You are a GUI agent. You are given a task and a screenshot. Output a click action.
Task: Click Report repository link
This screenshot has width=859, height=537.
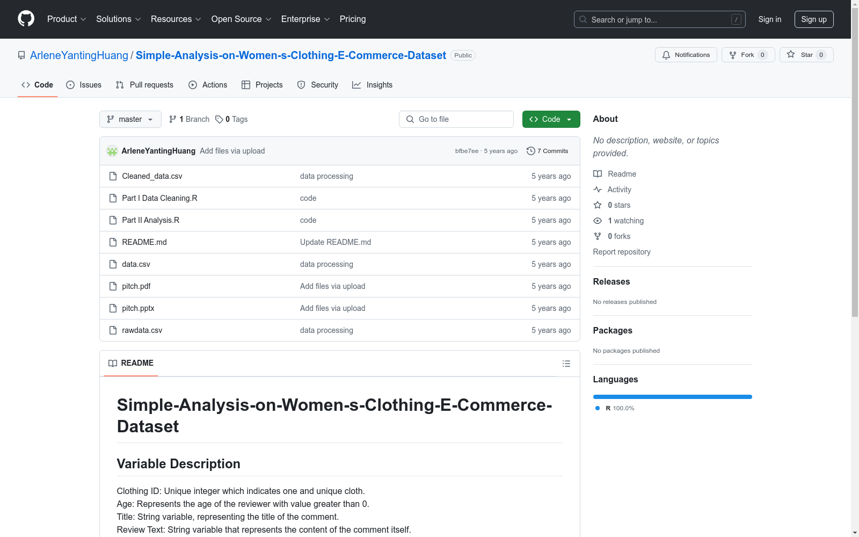click(x=622, y=252)
